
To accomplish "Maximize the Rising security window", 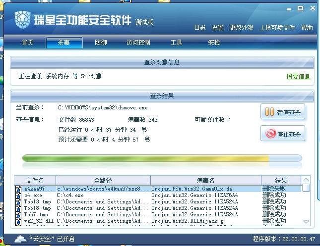I will 300,8.
